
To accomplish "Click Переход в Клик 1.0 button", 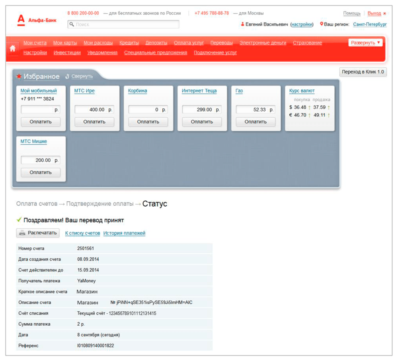I will [x=363, y=72].
